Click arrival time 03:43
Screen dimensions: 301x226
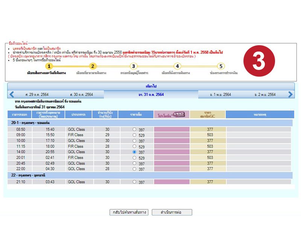click(50, 182)
